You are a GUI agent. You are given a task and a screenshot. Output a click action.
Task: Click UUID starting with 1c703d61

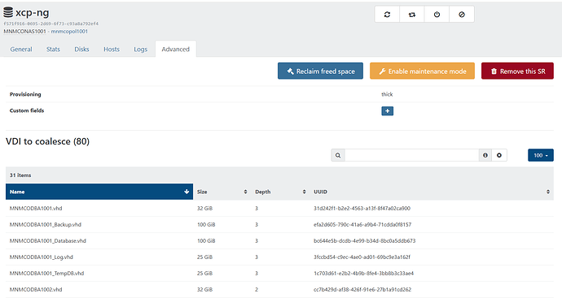coord(363,274)
